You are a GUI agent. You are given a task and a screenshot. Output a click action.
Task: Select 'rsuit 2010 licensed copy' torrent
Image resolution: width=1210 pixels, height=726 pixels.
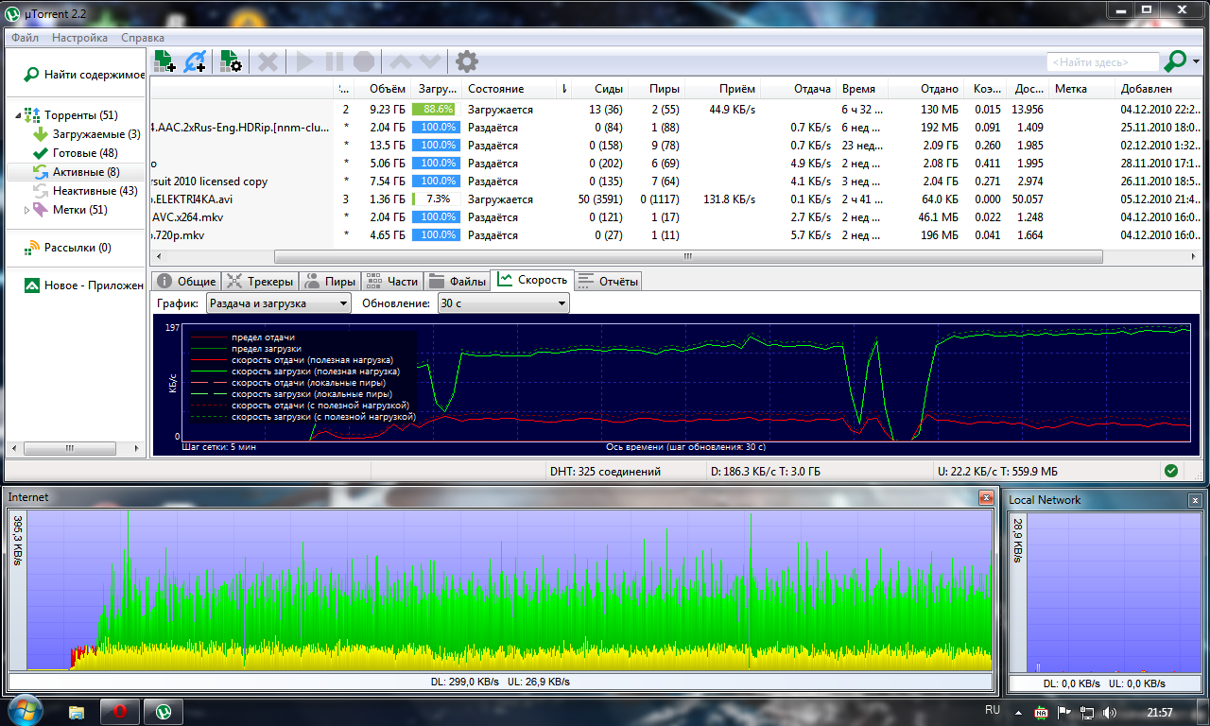(676, 181)
